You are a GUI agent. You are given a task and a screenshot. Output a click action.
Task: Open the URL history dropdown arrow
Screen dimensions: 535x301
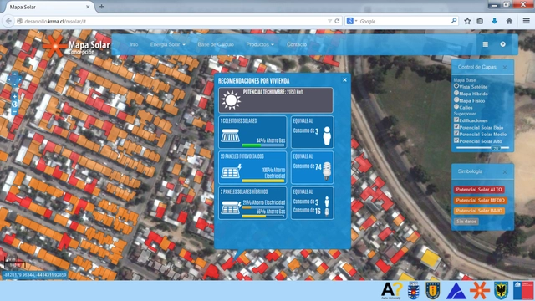(329, 21)
